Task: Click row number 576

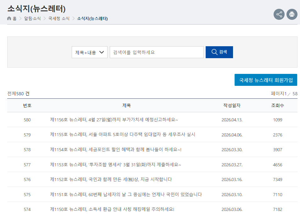Action: [27, 180]
